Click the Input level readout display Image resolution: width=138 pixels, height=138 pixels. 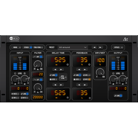(20, 89)
